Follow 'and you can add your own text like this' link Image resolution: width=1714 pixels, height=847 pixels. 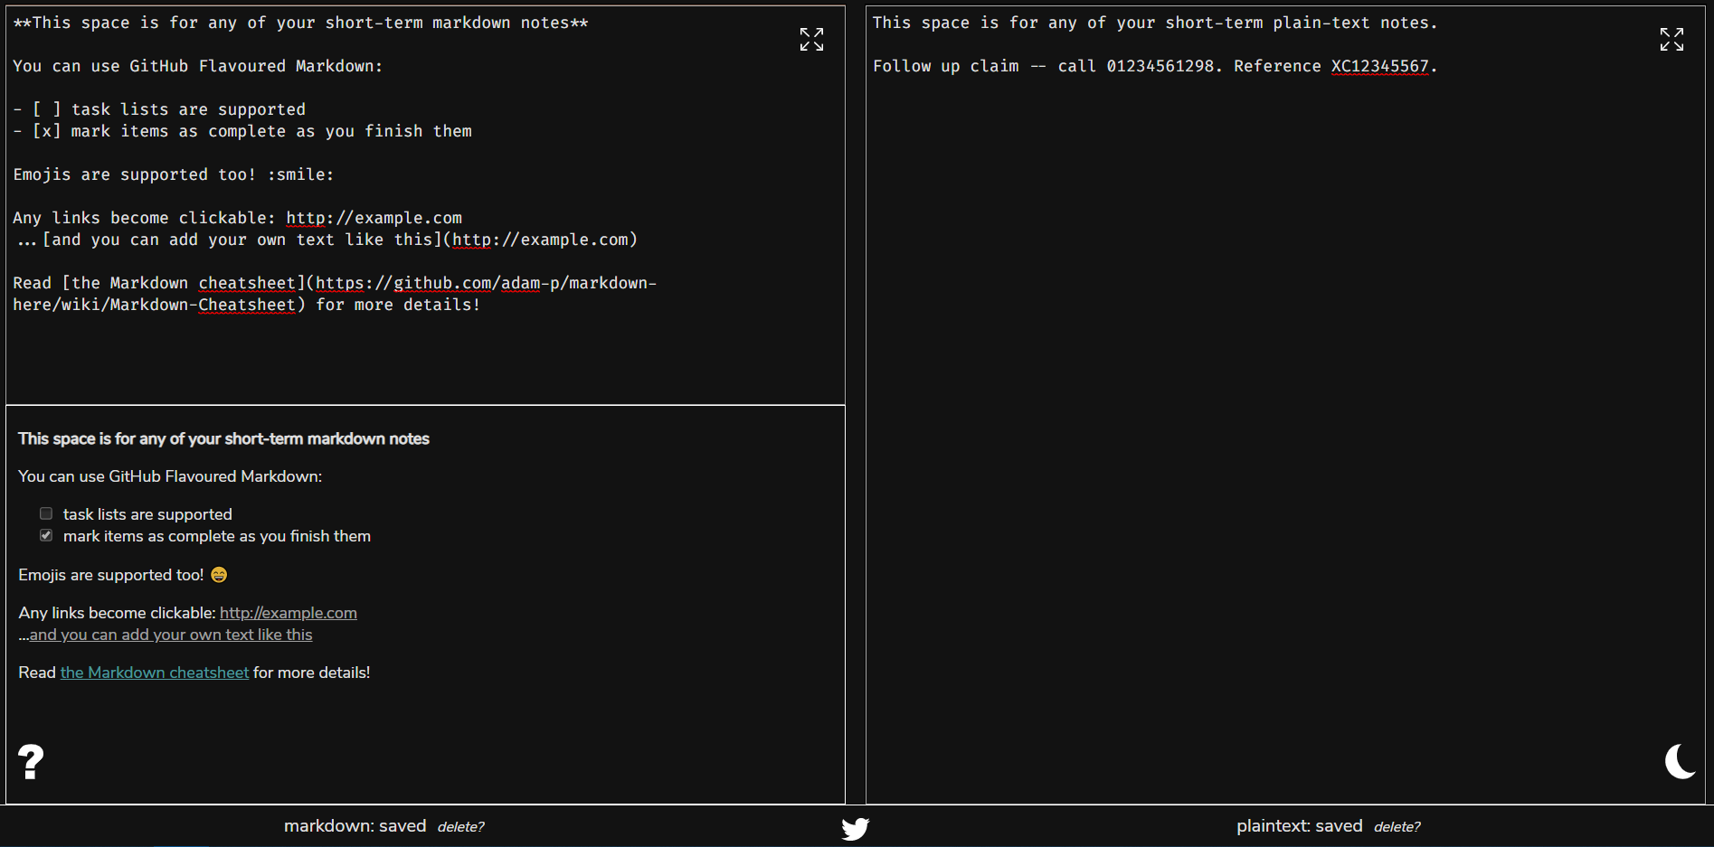point(171,635)
